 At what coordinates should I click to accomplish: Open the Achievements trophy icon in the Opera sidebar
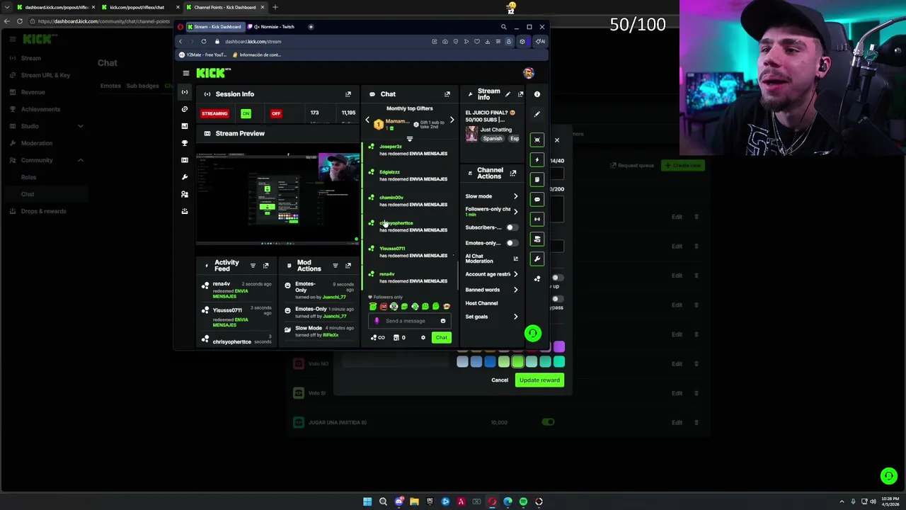click(x=185, y=143)
